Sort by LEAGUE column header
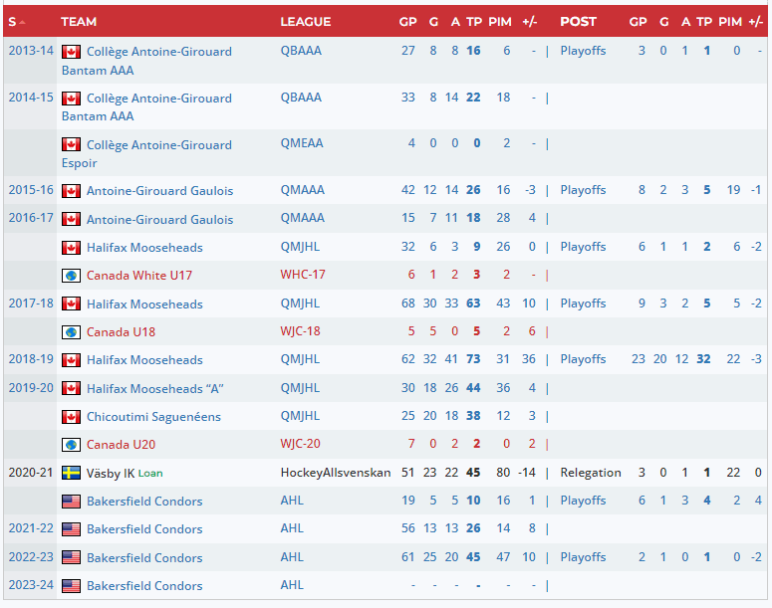 tap(305, 21)
